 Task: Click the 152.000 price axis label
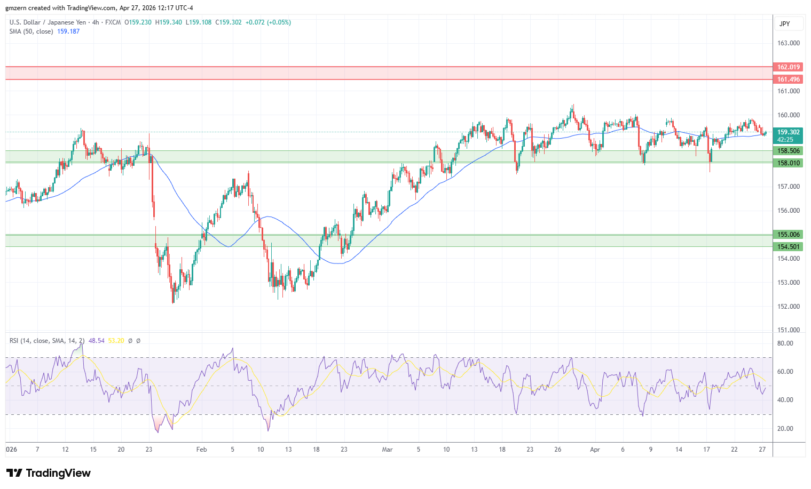tap(789, 307)
